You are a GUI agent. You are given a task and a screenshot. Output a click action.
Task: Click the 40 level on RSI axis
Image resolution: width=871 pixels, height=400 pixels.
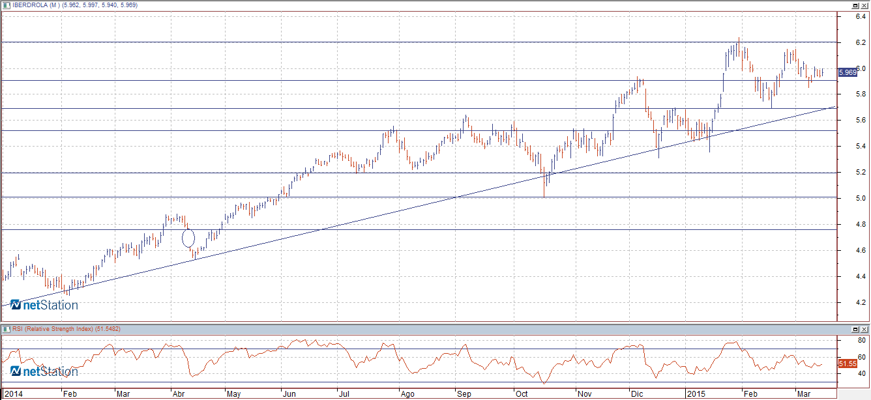[861, 373]
